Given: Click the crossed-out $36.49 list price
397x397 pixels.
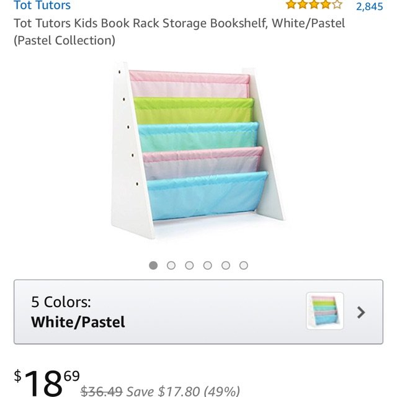Looking at the screenshot, I should [x=102, y=391].
